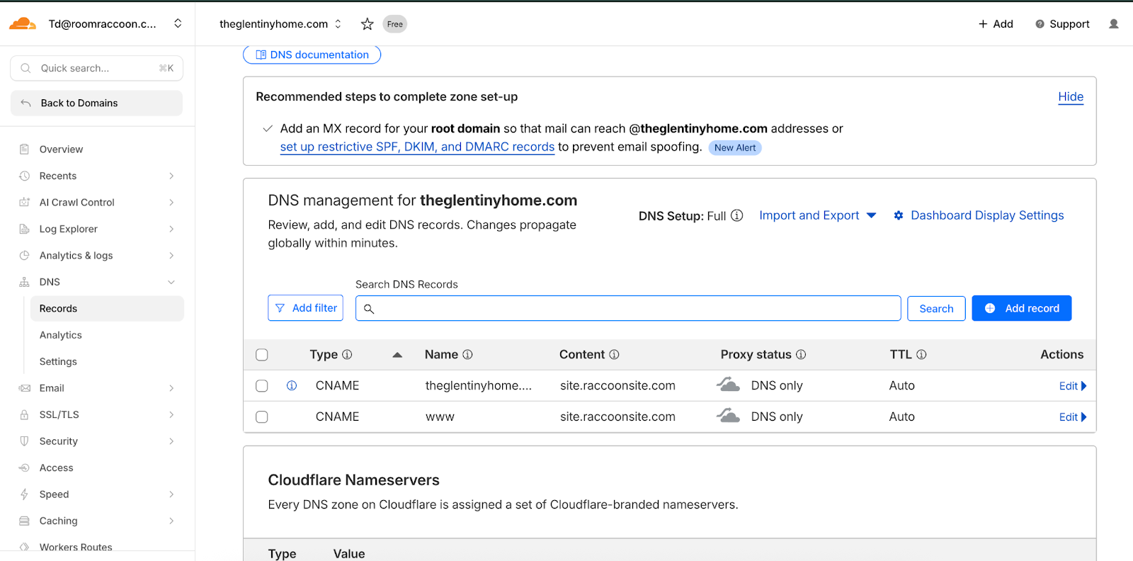This screenshot has height=561, width=1133.
Task: Go Back to Domains
Action: [96, 103]
